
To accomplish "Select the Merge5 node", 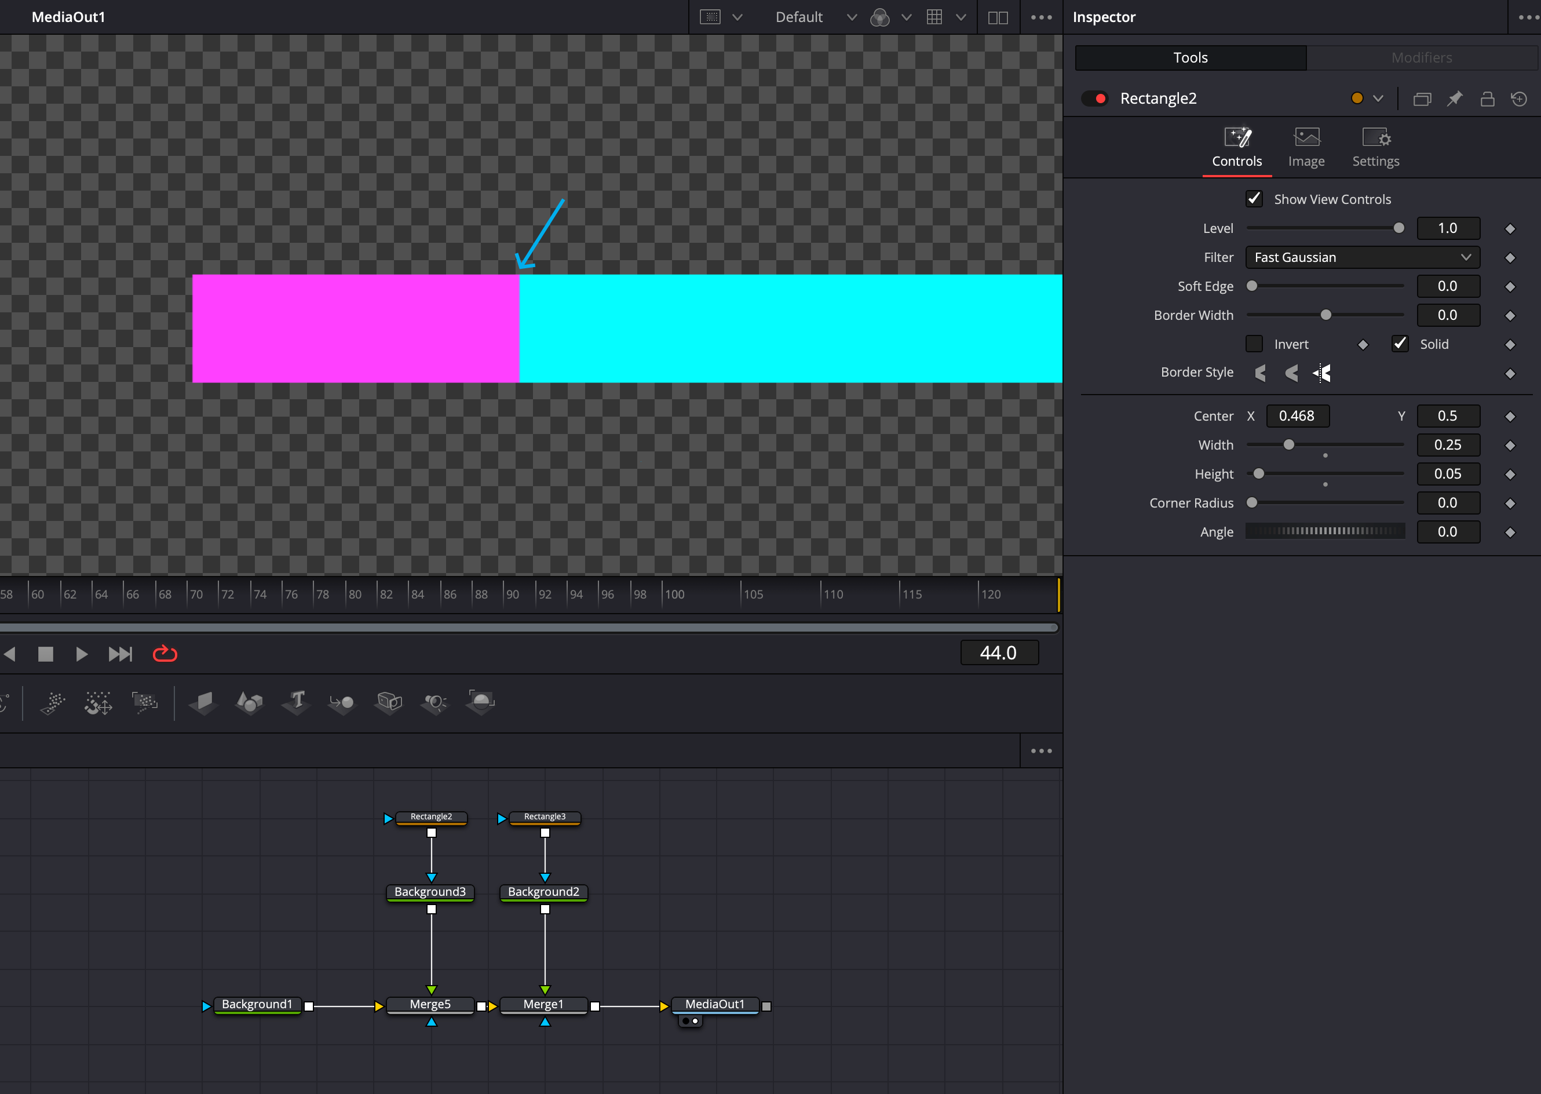I will click(430, 1004).
